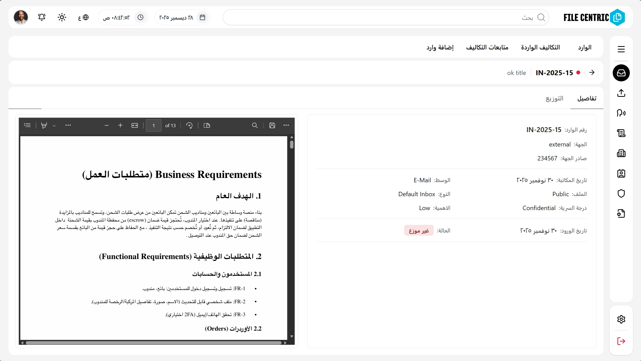Save the PDF document
This screenshot has width=641, height=361.
pos(272,125)
